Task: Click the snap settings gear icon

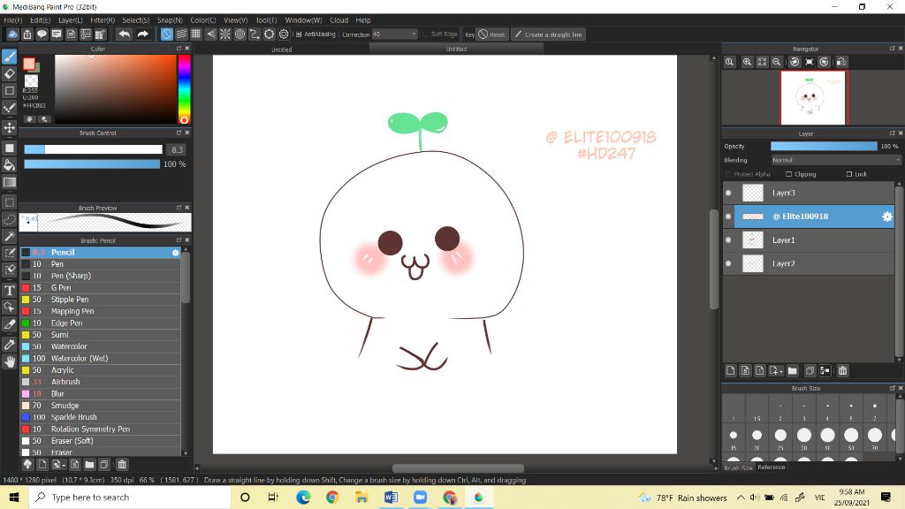Action: pos(284,34)
